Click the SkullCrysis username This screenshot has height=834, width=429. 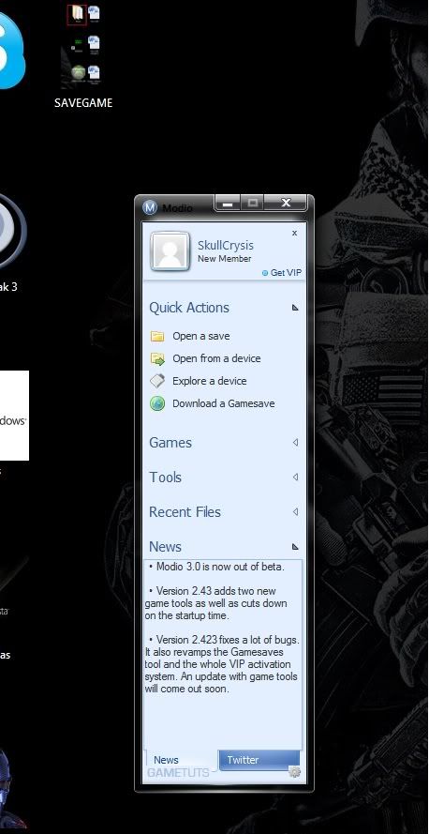226,245
